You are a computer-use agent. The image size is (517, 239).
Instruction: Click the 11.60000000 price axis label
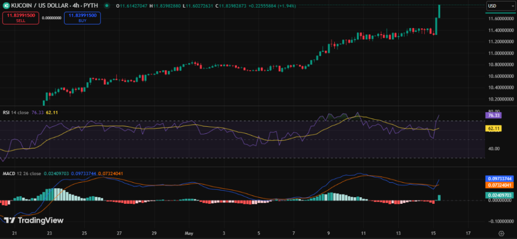[x=500, y=19]
